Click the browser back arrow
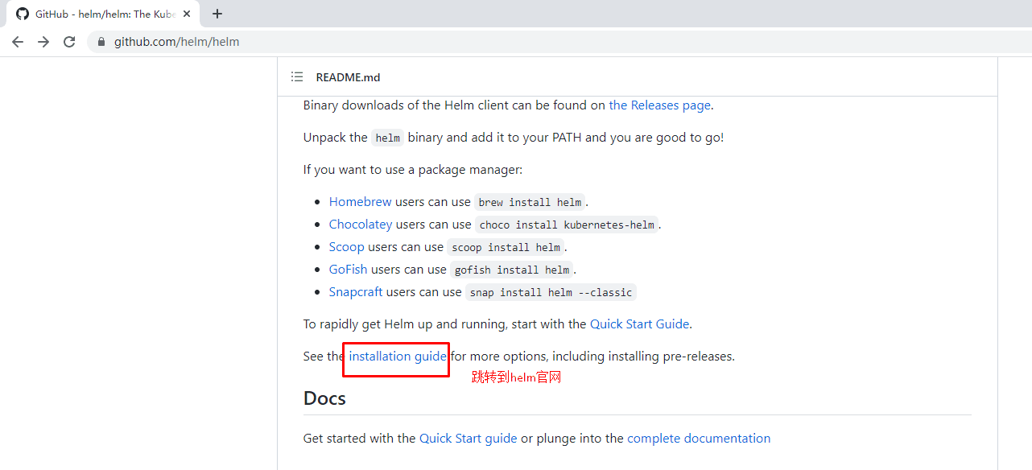 (18, 42)
